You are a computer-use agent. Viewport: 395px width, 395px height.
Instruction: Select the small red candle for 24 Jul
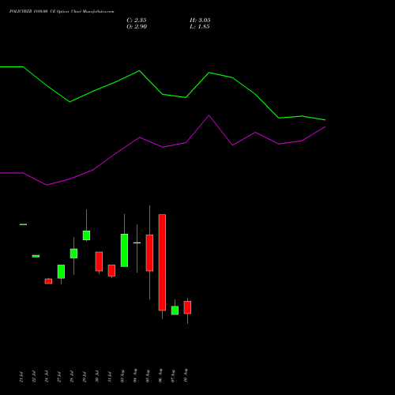(x=48, y=281)
